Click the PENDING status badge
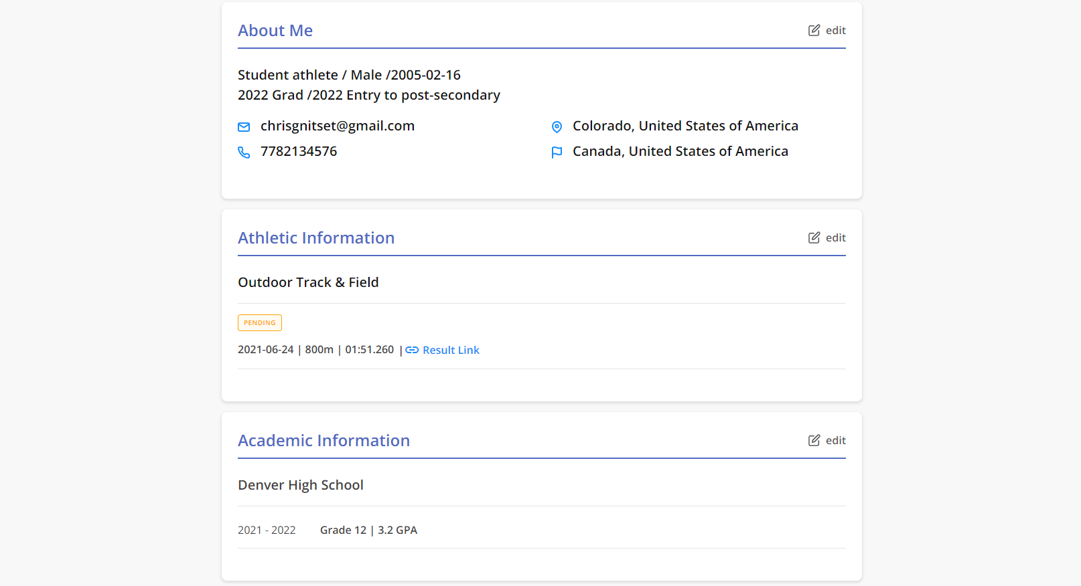Image resolution: width=1081 pixels, height=586 pixels. 260,322
